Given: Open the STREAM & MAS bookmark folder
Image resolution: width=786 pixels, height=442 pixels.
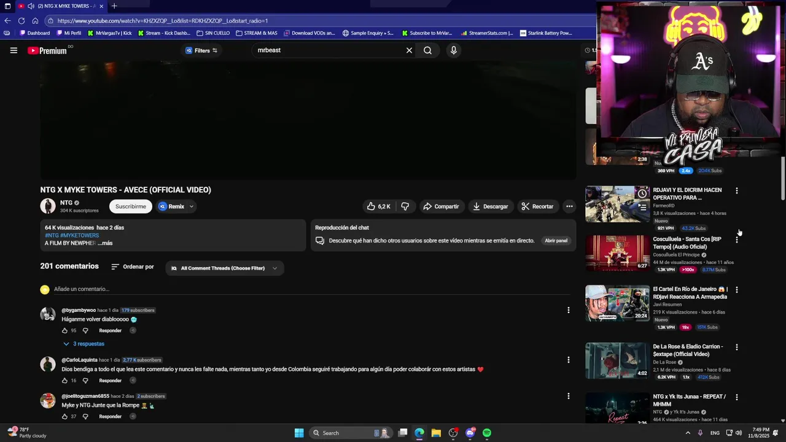Looking at the screenshot, I should (256, 33).
